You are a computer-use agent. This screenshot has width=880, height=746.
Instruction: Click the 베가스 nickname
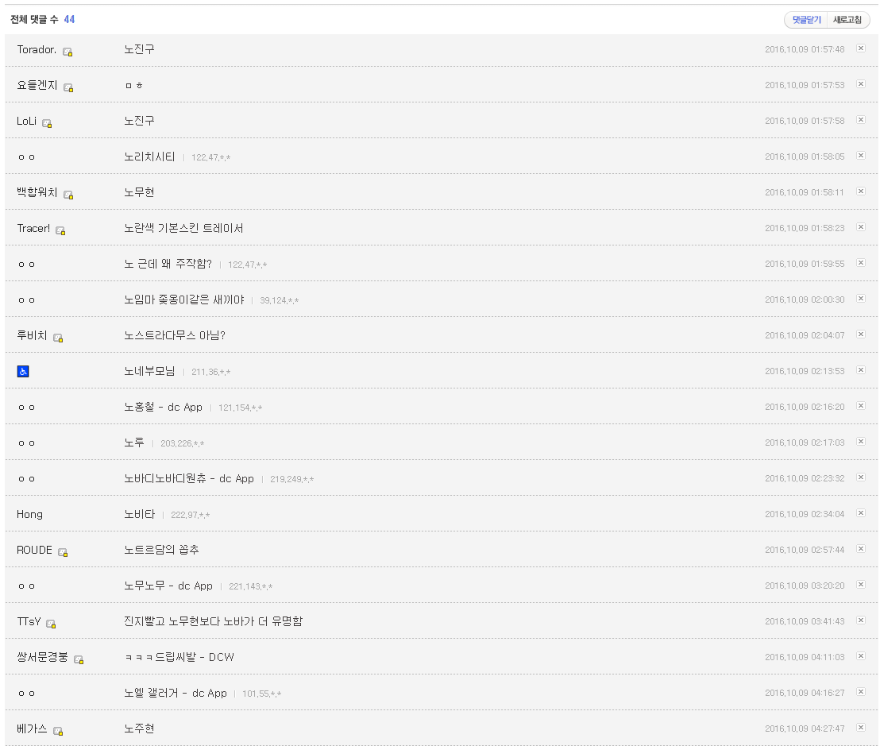tap(32, 729)
